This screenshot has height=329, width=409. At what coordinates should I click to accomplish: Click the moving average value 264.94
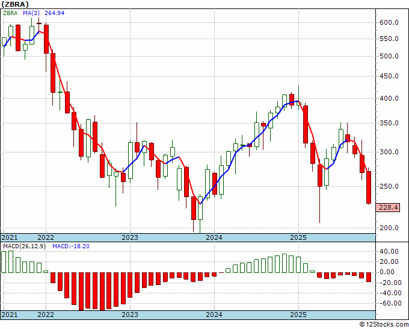[x=55, y=13]
